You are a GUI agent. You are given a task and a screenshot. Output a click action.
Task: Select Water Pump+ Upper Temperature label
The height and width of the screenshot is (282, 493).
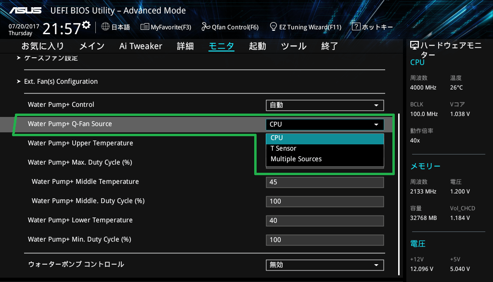[x=80, y=143]
